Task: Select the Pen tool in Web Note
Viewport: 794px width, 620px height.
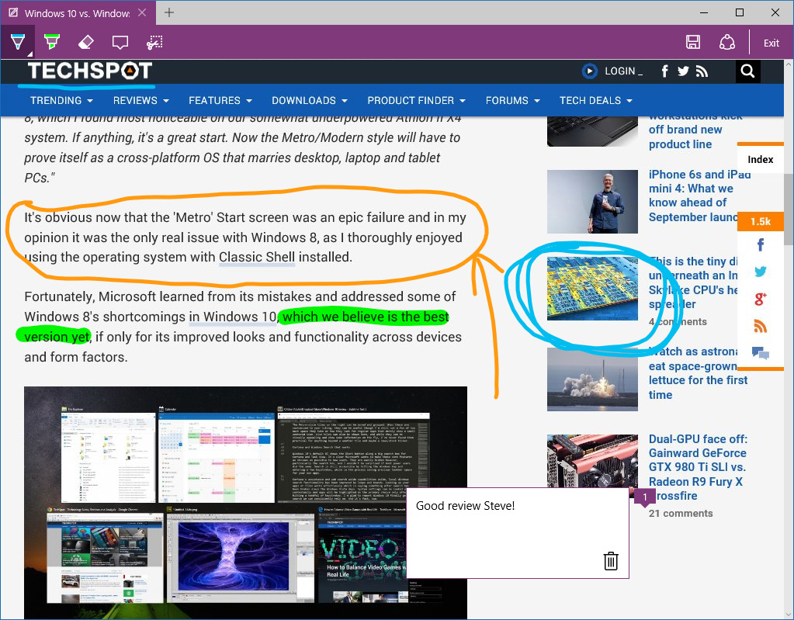Action: [x=18, y=42]
